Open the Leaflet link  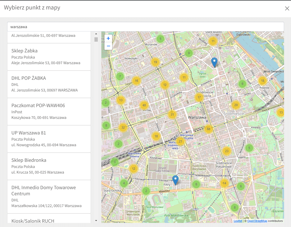238,221
